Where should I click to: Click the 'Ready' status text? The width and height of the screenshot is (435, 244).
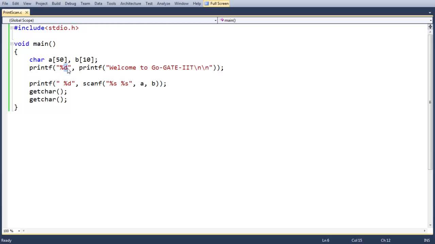(x=6, y=240)
